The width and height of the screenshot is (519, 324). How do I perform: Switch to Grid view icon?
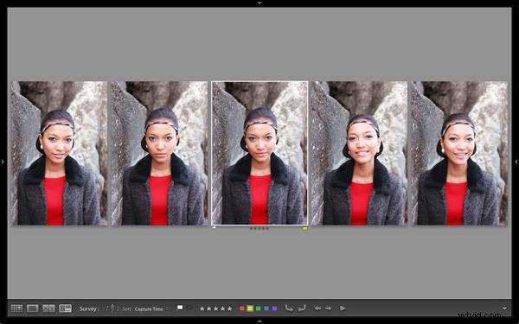click(16, 308)
